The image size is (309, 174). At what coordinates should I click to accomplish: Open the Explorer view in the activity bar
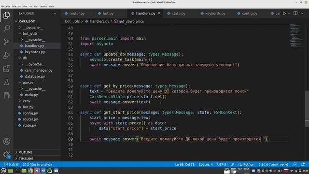[x=6, y=15]
